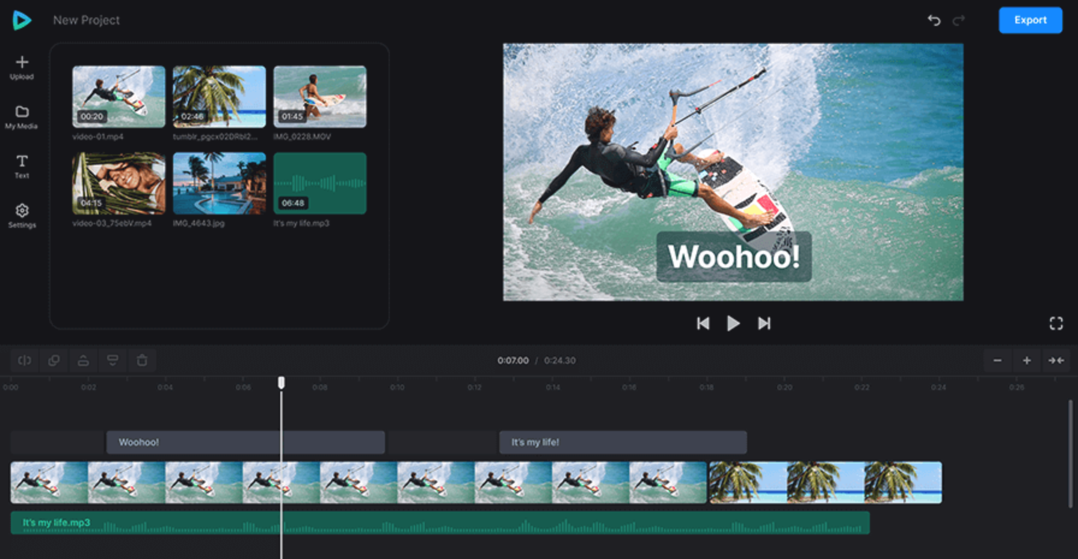Viewport: 1078px width, 559px height.
Task: Click the duplicate clip icon
Action: (x=54, y=361)
